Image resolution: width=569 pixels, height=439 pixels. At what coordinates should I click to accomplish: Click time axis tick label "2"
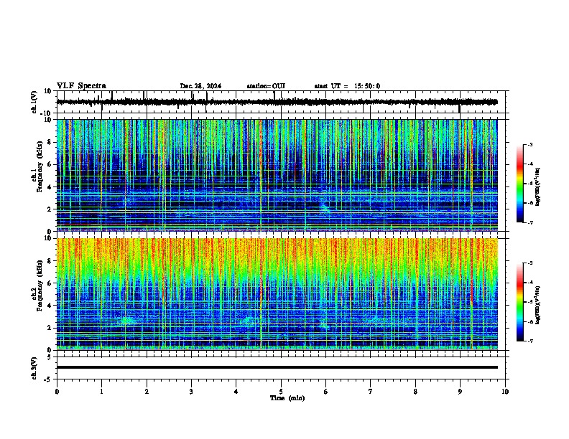click(x=147, y=392)
